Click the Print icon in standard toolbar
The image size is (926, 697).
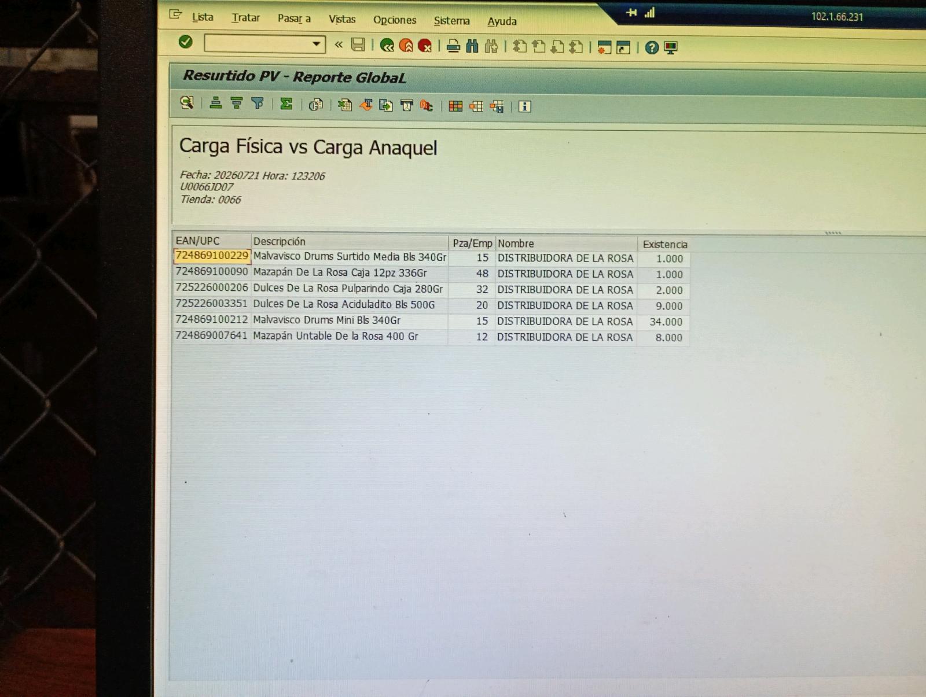(453, 46)
